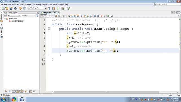Click the editor horizontal scrollbar
Viewport: 181px width, 102px height.
coord(106,92)
